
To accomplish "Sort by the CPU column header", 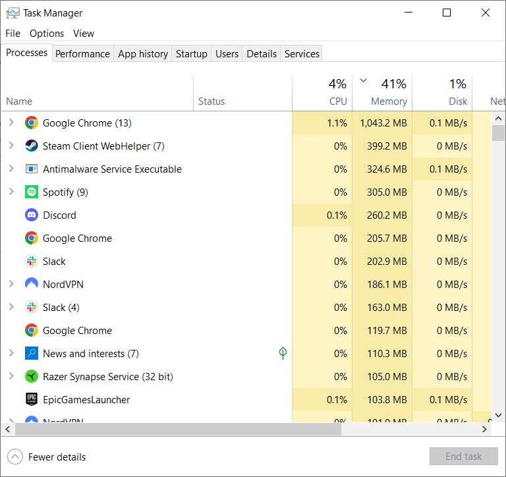I will [322, 94].
